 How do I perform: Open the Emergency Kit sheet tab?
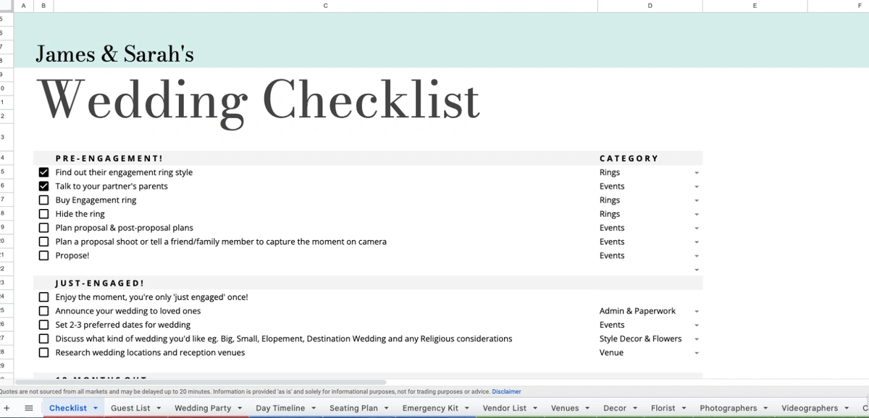coord(430,407)
